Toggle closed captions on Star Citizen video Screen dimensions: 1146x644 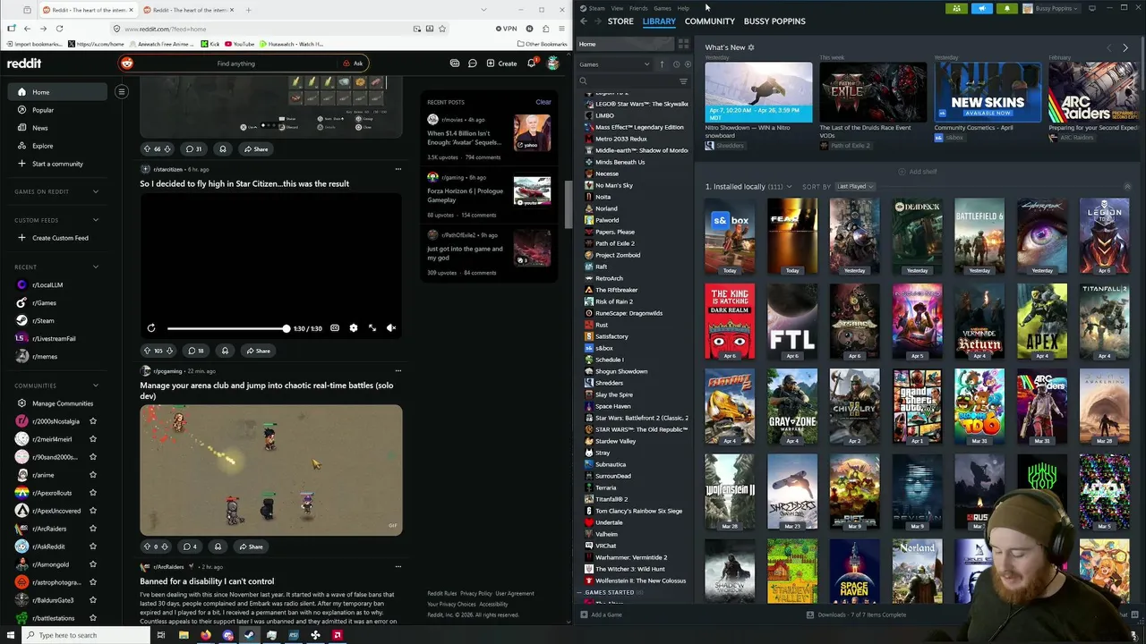(x=335, y=328)
